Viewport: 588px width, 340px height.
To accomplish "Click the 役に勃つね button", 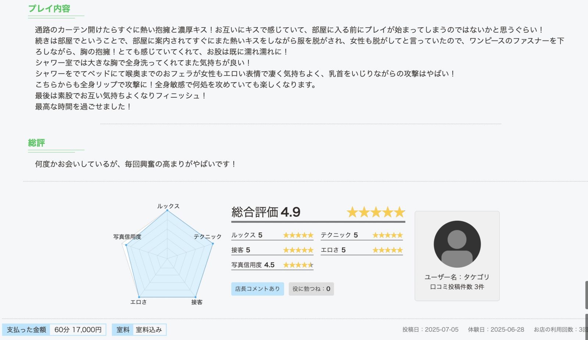I will point(311,289).
